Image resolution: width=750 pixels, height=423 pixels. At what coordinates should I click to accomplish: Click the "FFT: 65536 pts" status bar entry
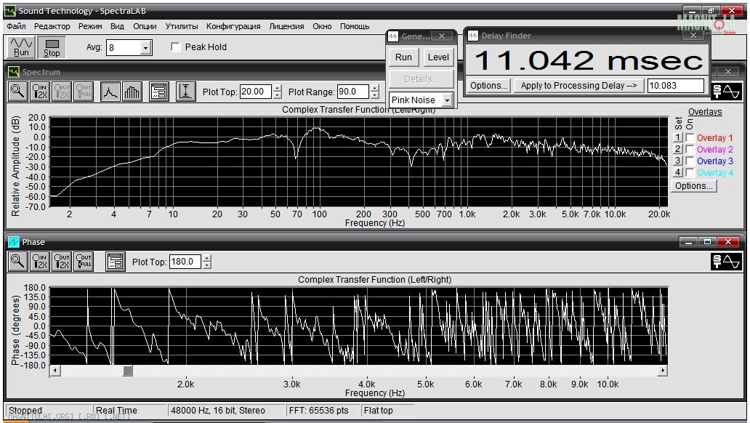click(323, 410)
